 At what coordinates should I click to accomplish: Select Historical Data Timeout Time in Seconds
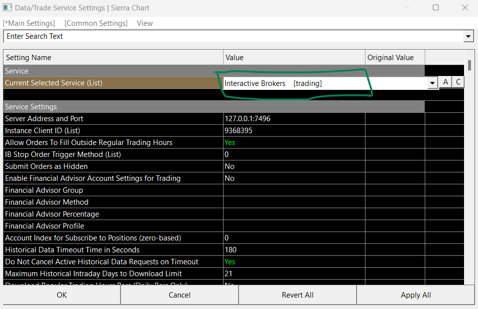click(114, 250)
